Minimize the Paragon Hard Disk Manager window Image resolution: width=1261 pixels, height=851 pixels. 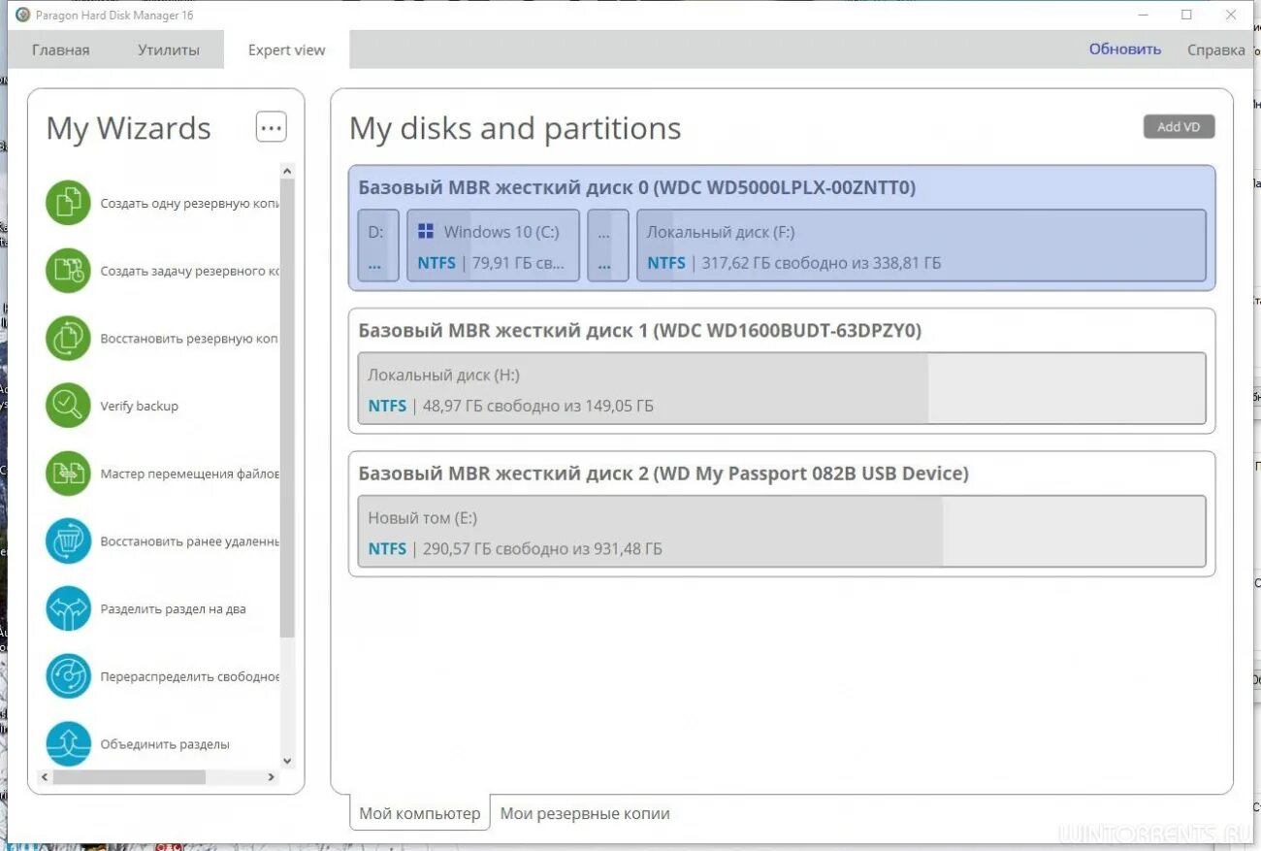[1143, 15]
